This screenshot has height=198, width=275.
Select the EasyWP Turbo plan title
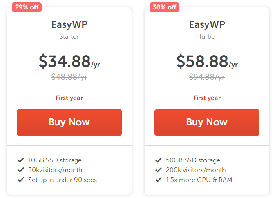pos(207,24)
